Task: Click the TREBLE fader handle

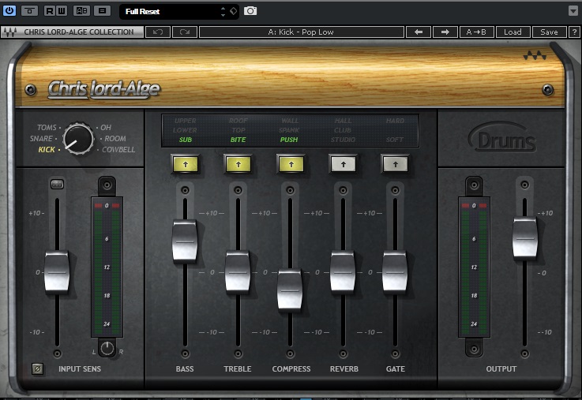Action: (x=238, y=273)
